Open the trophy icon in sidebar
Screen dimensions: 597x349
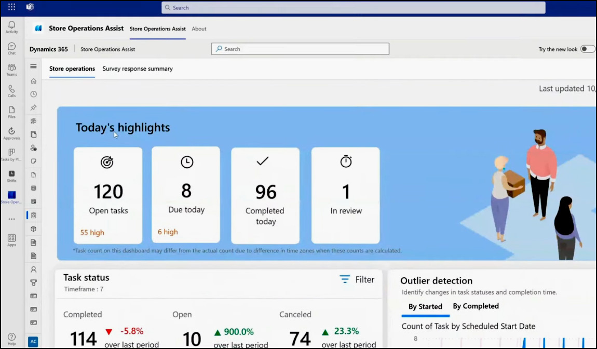click(x=34, y=283)
